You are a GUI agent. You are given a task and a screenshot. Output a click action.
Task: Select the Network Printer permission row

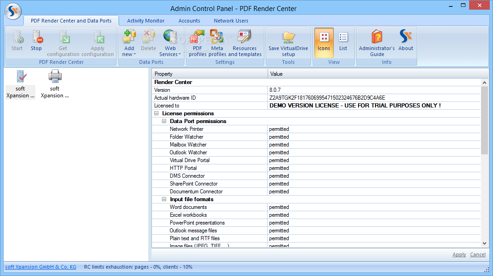point(316,129)
